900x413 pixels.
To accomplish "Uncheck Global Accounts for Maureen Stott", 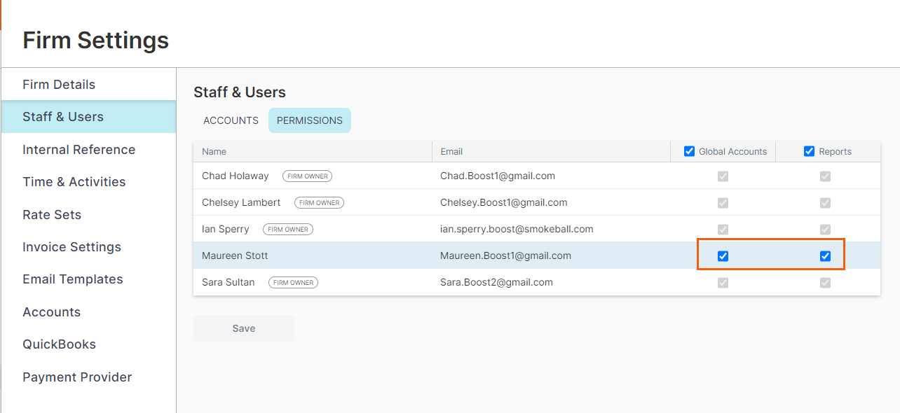I will click(723, 256).
